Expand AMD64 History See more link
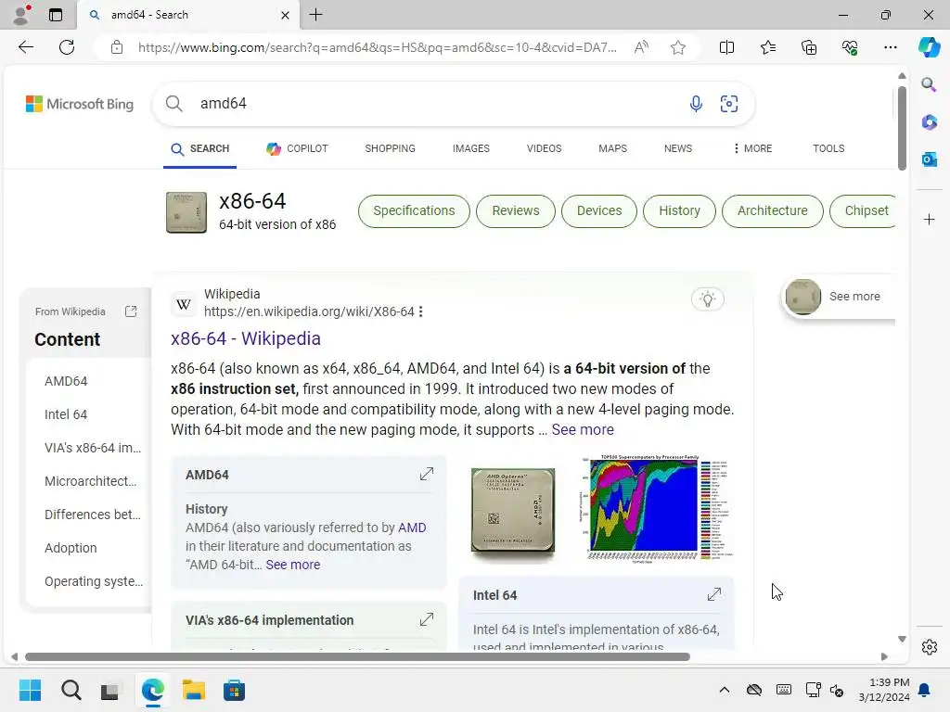The width and height of the screenshot is (950, 712). [292, 565]
